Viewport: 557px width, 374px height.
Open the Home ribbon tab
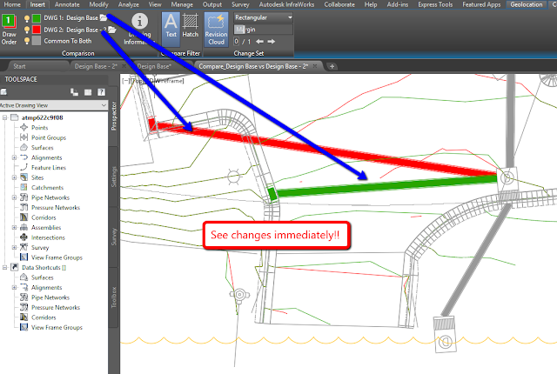coord(12,4)
